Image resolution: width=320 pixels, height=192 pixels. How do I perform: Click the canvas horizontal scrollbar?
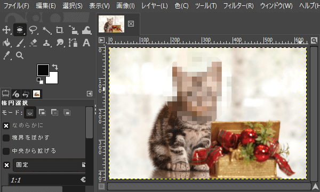click(x=209, y=186)
